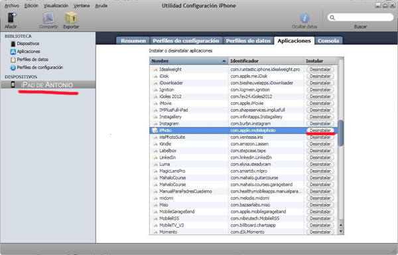Screen dimensions: 398x255
Task: Click the Ocultar datos info icon
Action: tap(304, 18)
